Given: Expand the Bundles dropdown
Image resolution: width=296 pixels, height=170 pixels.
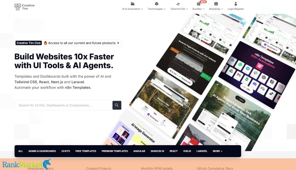Looking at the screenshot, I should point(198,9).
